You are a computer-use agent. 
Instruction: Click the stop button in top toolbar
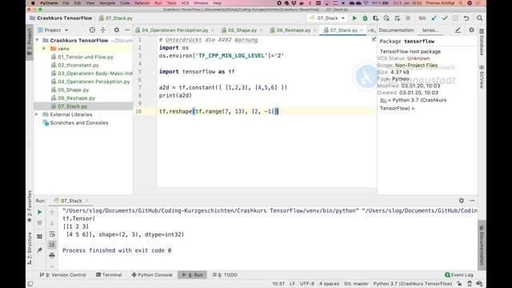(408, 18)
